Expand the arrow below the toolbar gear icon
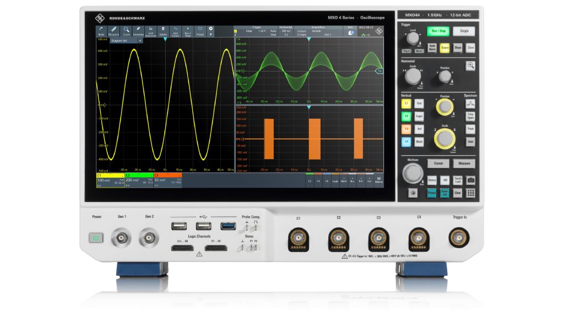This screenshot has width=564, height=317. point(211,35)
